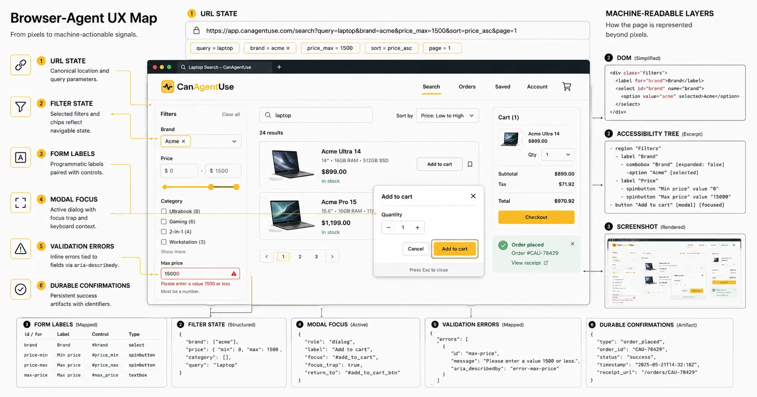Image resolution: width=757 pixels, height=397 pixels.
Task: Expand Show more categories
Action: click(173, 252)
